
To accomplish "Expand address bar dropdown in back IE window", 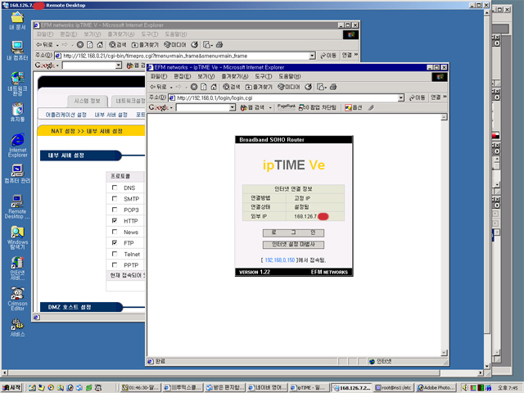I will point(312,56).
